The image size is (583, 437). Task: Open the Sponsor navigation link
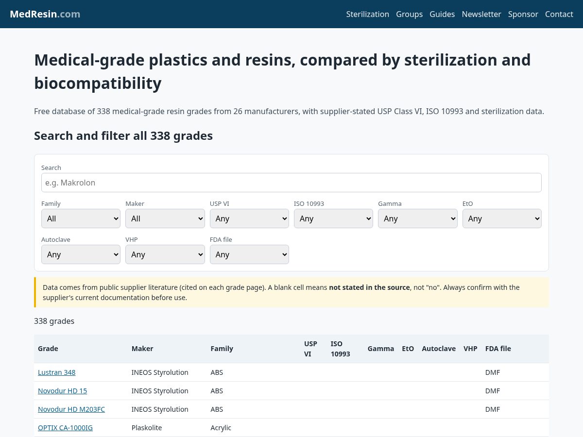coord(523,14)
